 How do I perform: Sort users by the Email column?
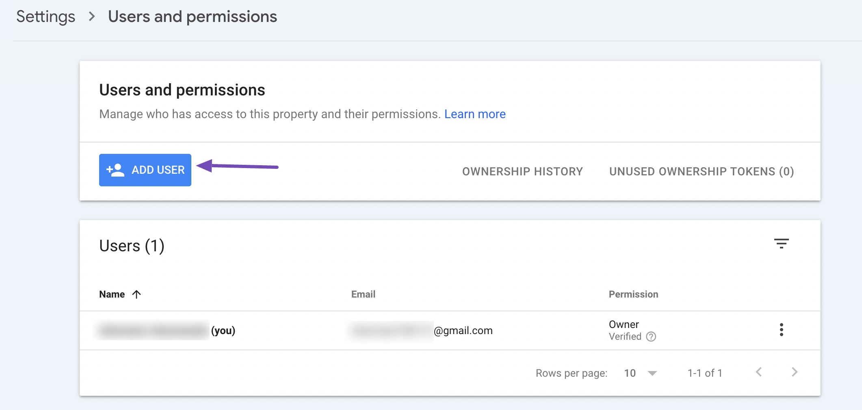point(363,294)
